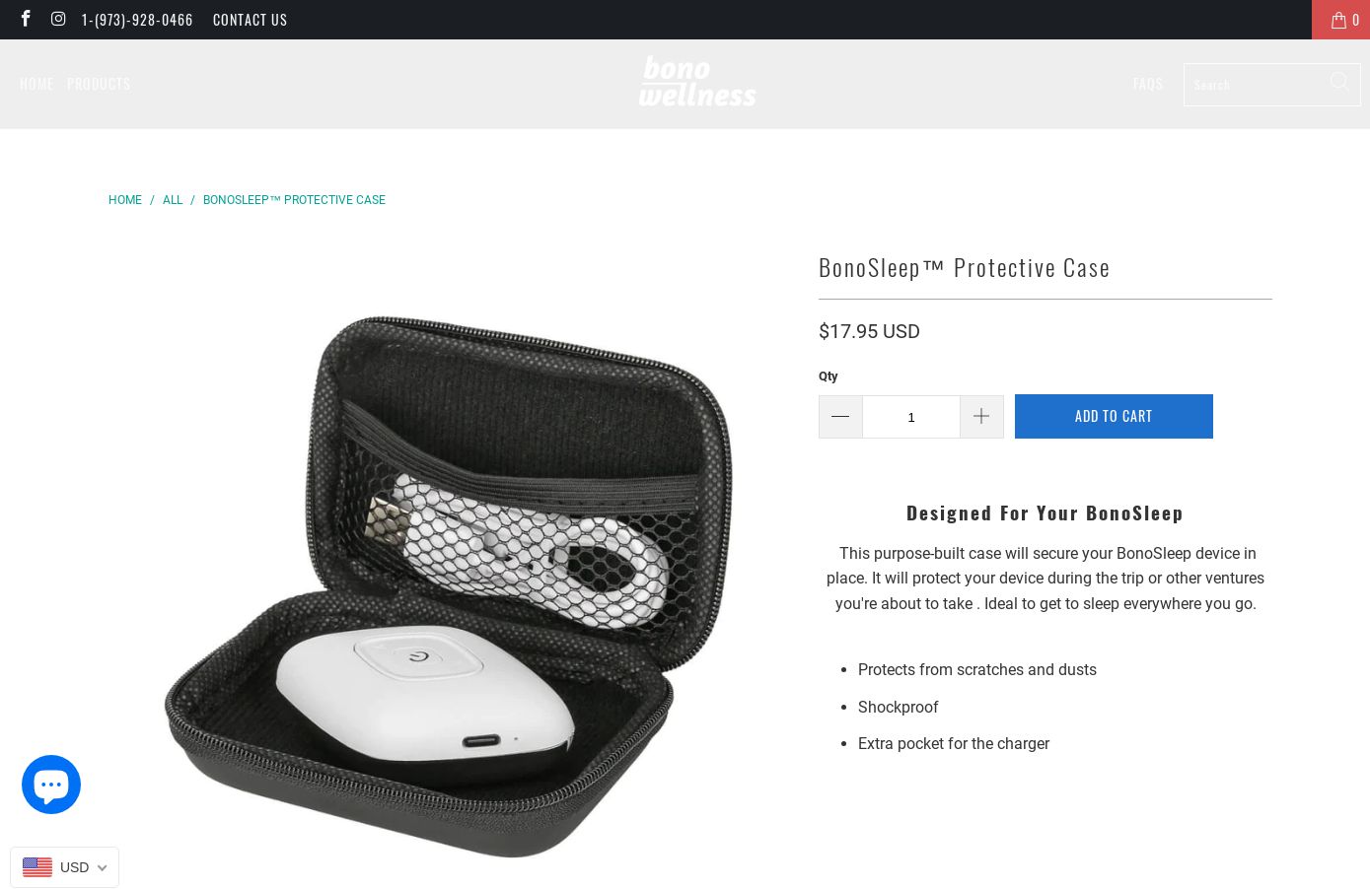Click the Home breadcrumb link
Screen dimensions: 1370x889
pyautogui.click(x=125, y=200)
